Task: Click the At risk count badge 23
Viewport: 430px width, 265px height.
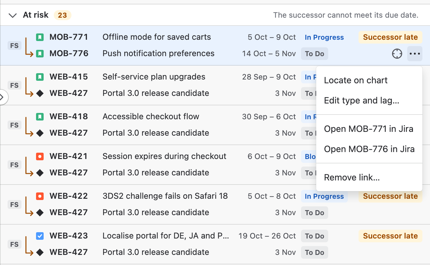Action: tap(62, 15)
